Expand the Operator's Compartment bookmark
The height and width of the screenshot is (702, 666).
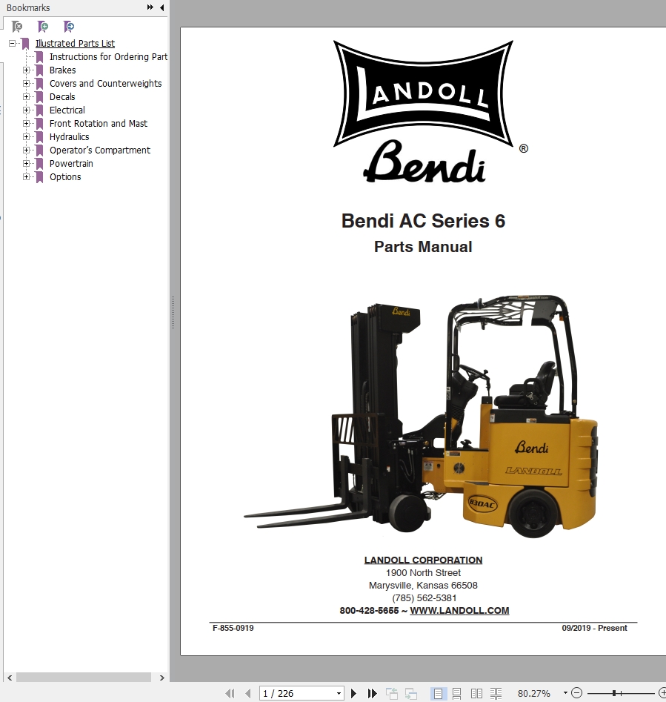pyautogui.click(x=26, y=150)
